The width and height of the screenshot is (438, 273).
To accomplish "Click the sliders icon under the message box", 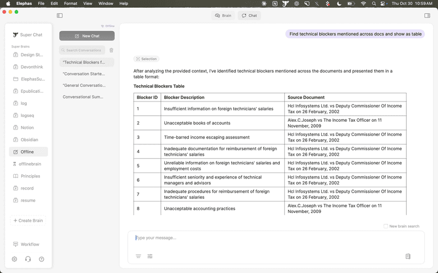I will point(150,256).
